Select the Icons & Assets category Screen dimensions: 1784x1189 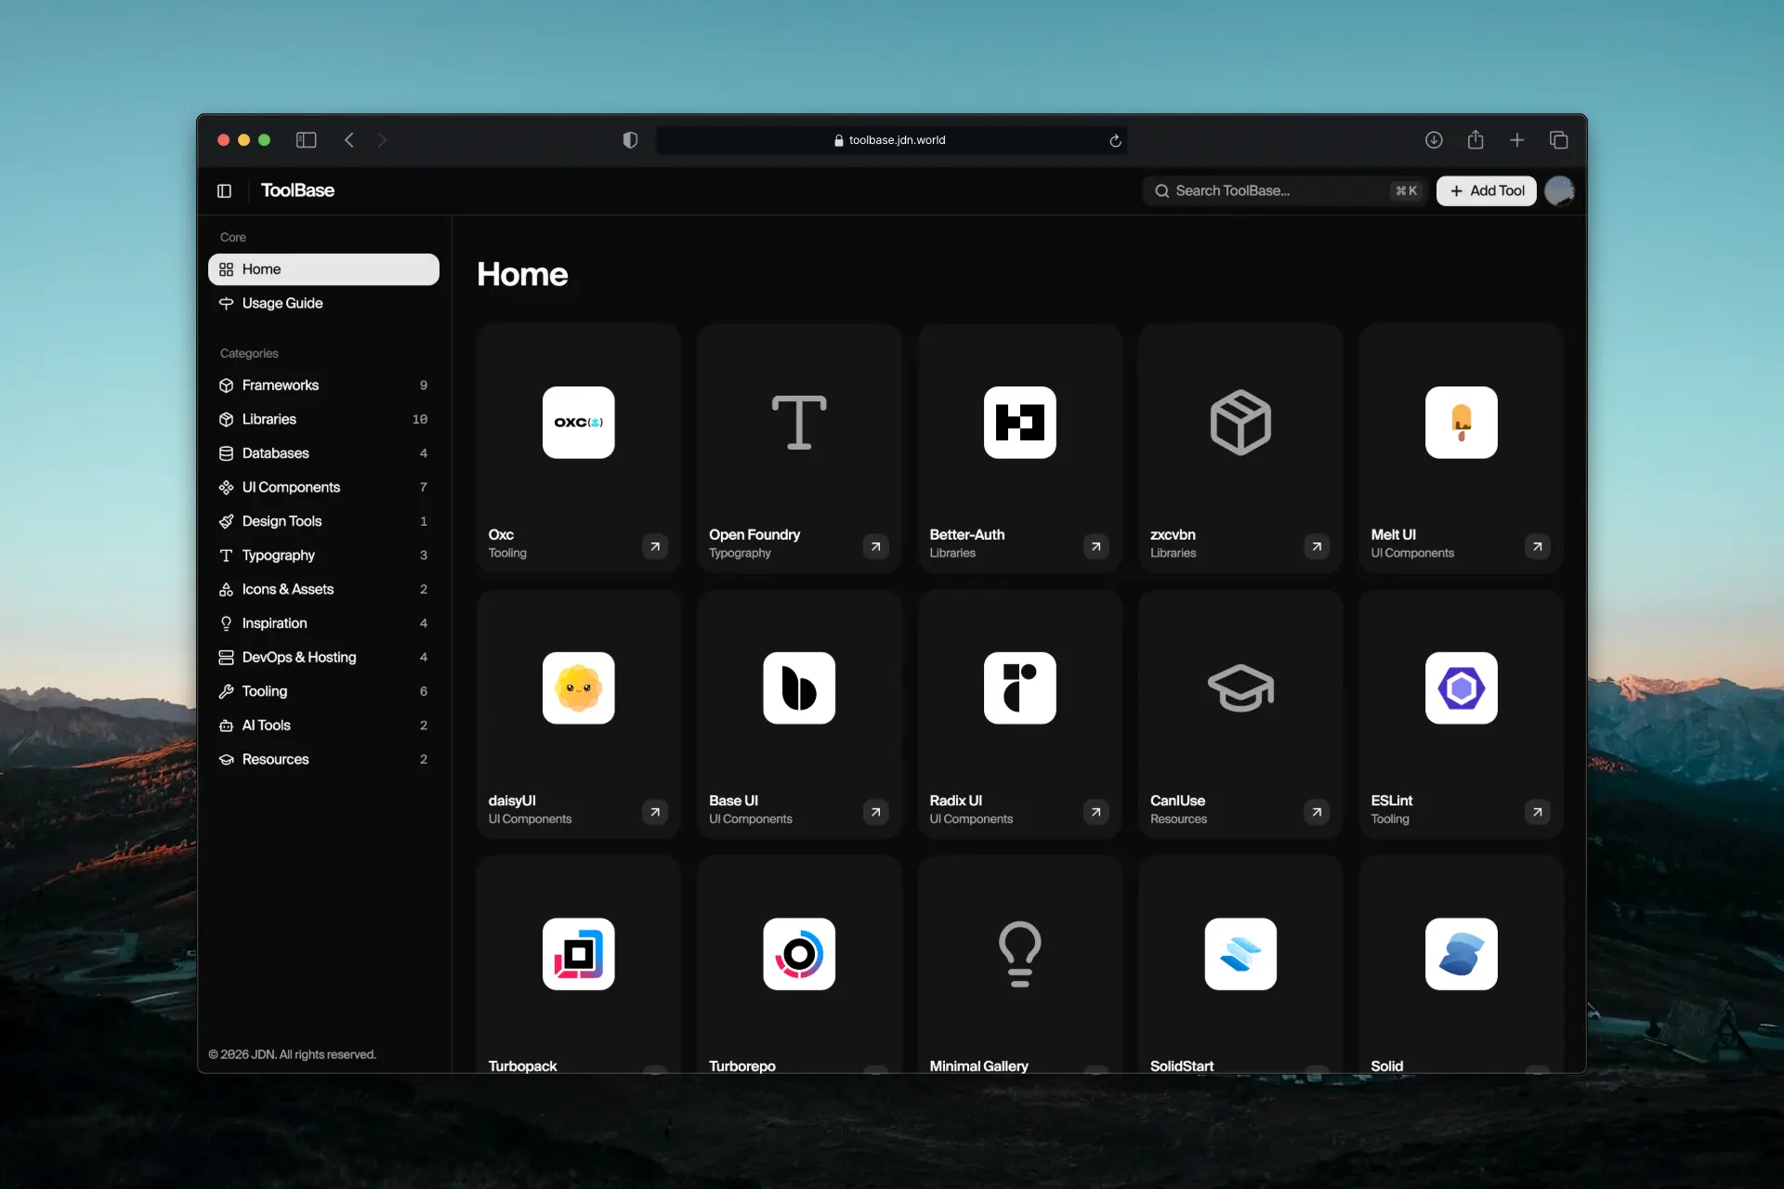point(323,589)
